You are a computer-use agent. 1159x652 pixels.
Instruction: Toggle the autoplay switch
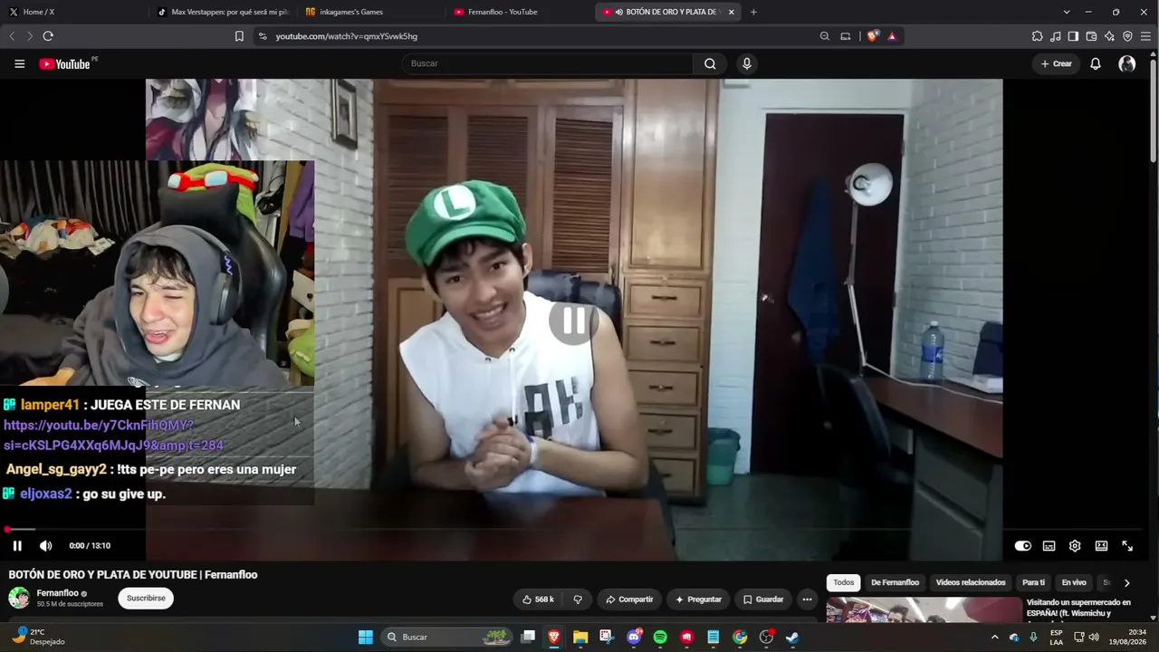pyautogui.click(x=1023, y=546)
